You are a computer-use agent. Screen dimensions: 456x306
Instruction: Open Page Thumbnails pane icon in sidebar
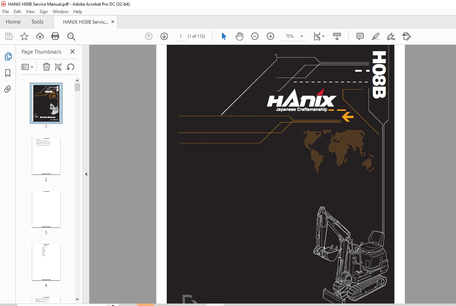pos(8,56)
